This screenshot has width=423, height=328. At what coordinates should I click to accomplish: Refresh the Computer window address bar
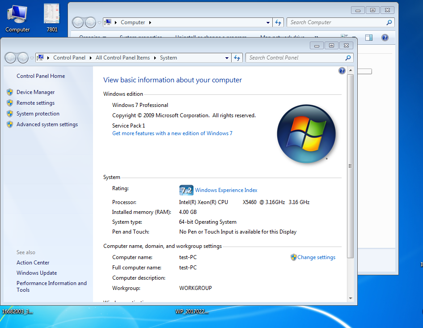point(278,22)
